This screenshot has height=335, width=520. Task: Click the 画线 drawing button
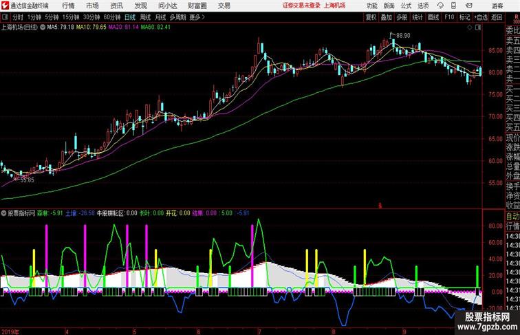[433, 17]
